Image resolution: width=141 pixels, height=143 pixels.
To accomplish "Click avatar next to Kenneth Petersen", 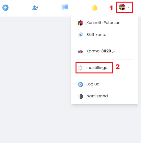I will click(x=80, y=23).
